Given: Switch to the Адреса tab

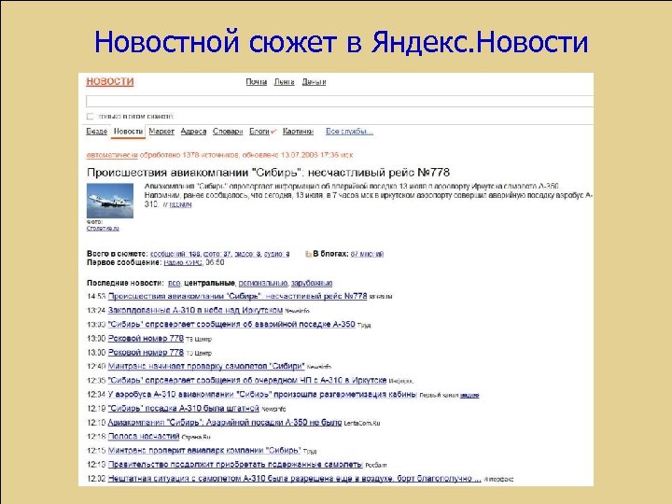Looking at the screenshot, I should coord(193,132).
